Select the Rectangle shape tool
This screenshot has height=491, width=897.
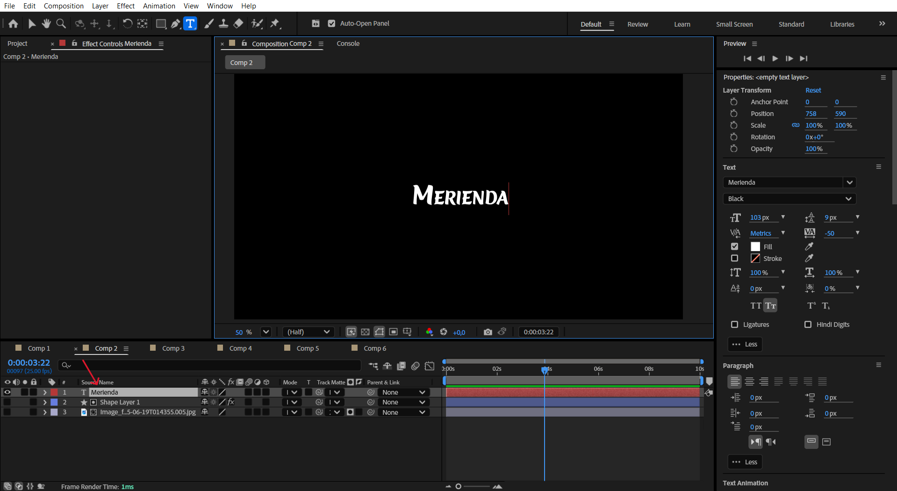tap(161, 24)
